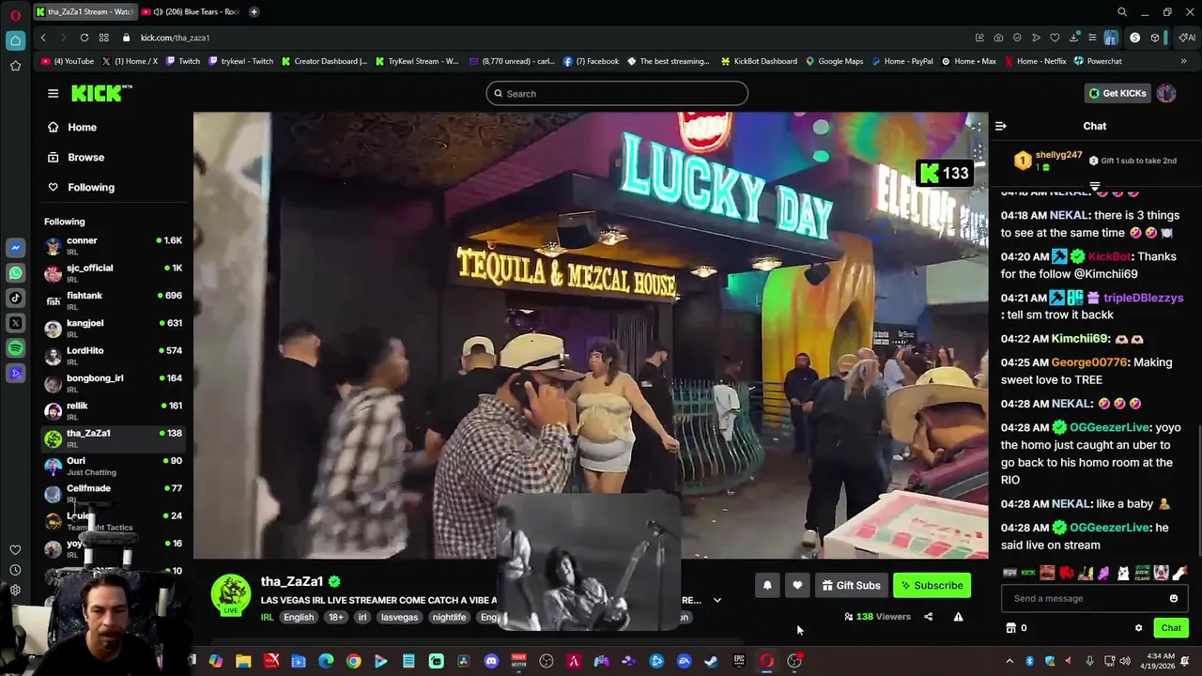Click the IRL category link
The height and width of the screenshot is (676, 1202).
click(267, 617)
